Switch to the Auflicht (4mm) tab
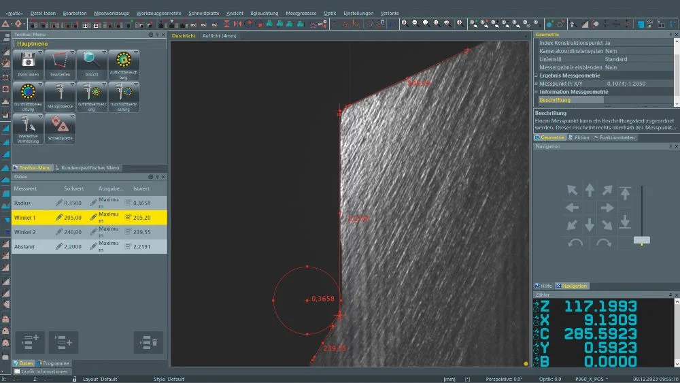 click(x=219, y=35)
